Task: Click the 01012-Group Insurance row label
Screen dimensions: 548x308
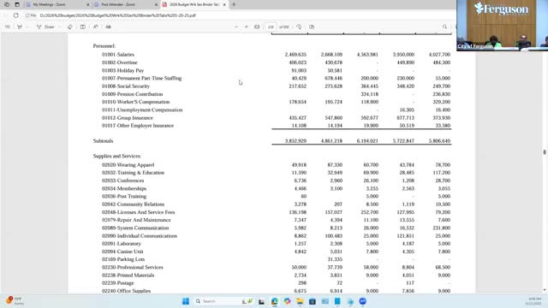Action: 128,118
